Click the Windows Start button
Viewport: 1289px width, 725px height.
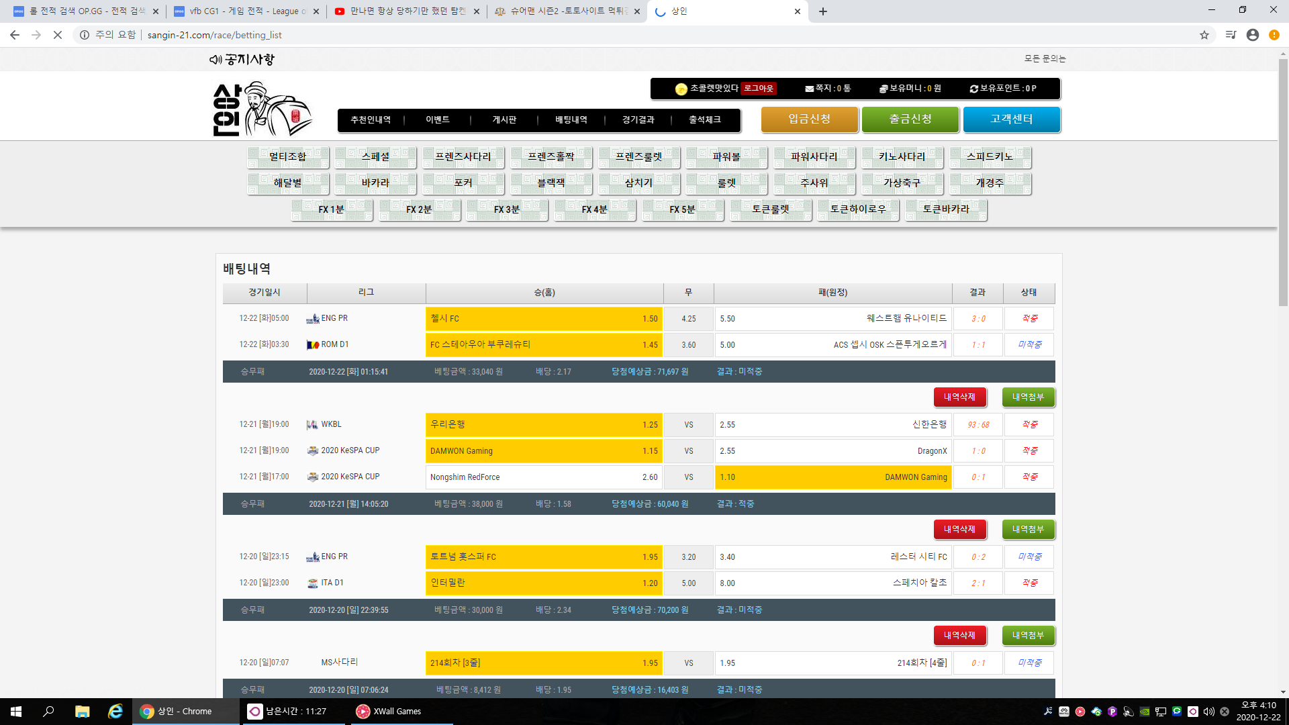pyautogui.click(x=16, y=712)
